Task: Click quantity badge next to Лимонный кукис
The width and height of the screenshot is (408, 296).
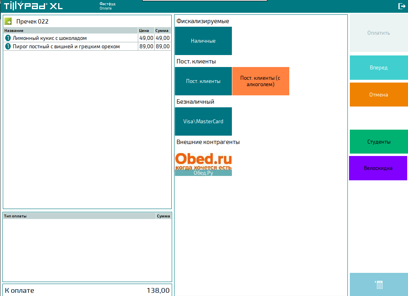Action: coord(8,38)
